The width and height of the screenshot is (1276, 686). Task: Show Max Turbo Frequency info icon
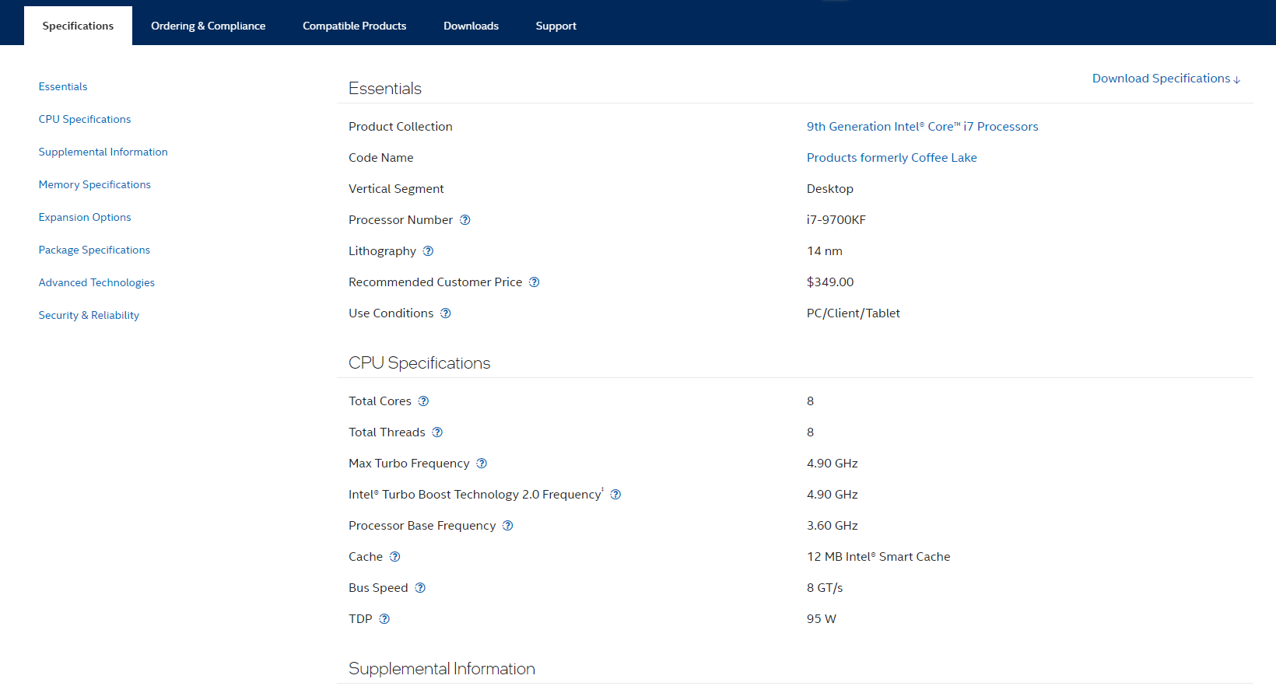(482, 464)
